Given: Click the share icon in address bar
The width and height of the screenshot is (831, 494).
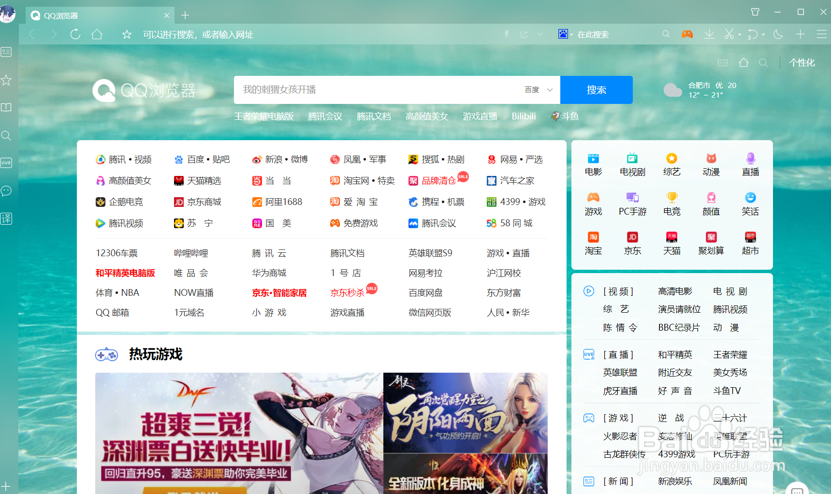Looking at the screenshot, I should coord(524,34).
